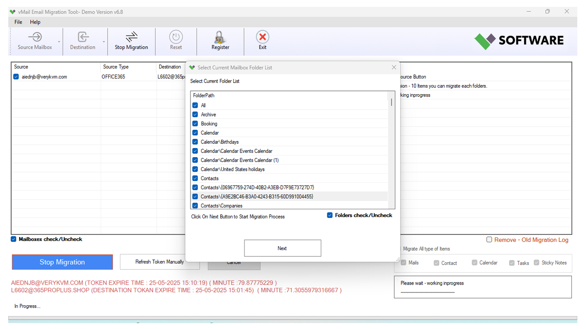Open the Help menu
The height and width of the screenshot is (329, 586).
point(35,22)
